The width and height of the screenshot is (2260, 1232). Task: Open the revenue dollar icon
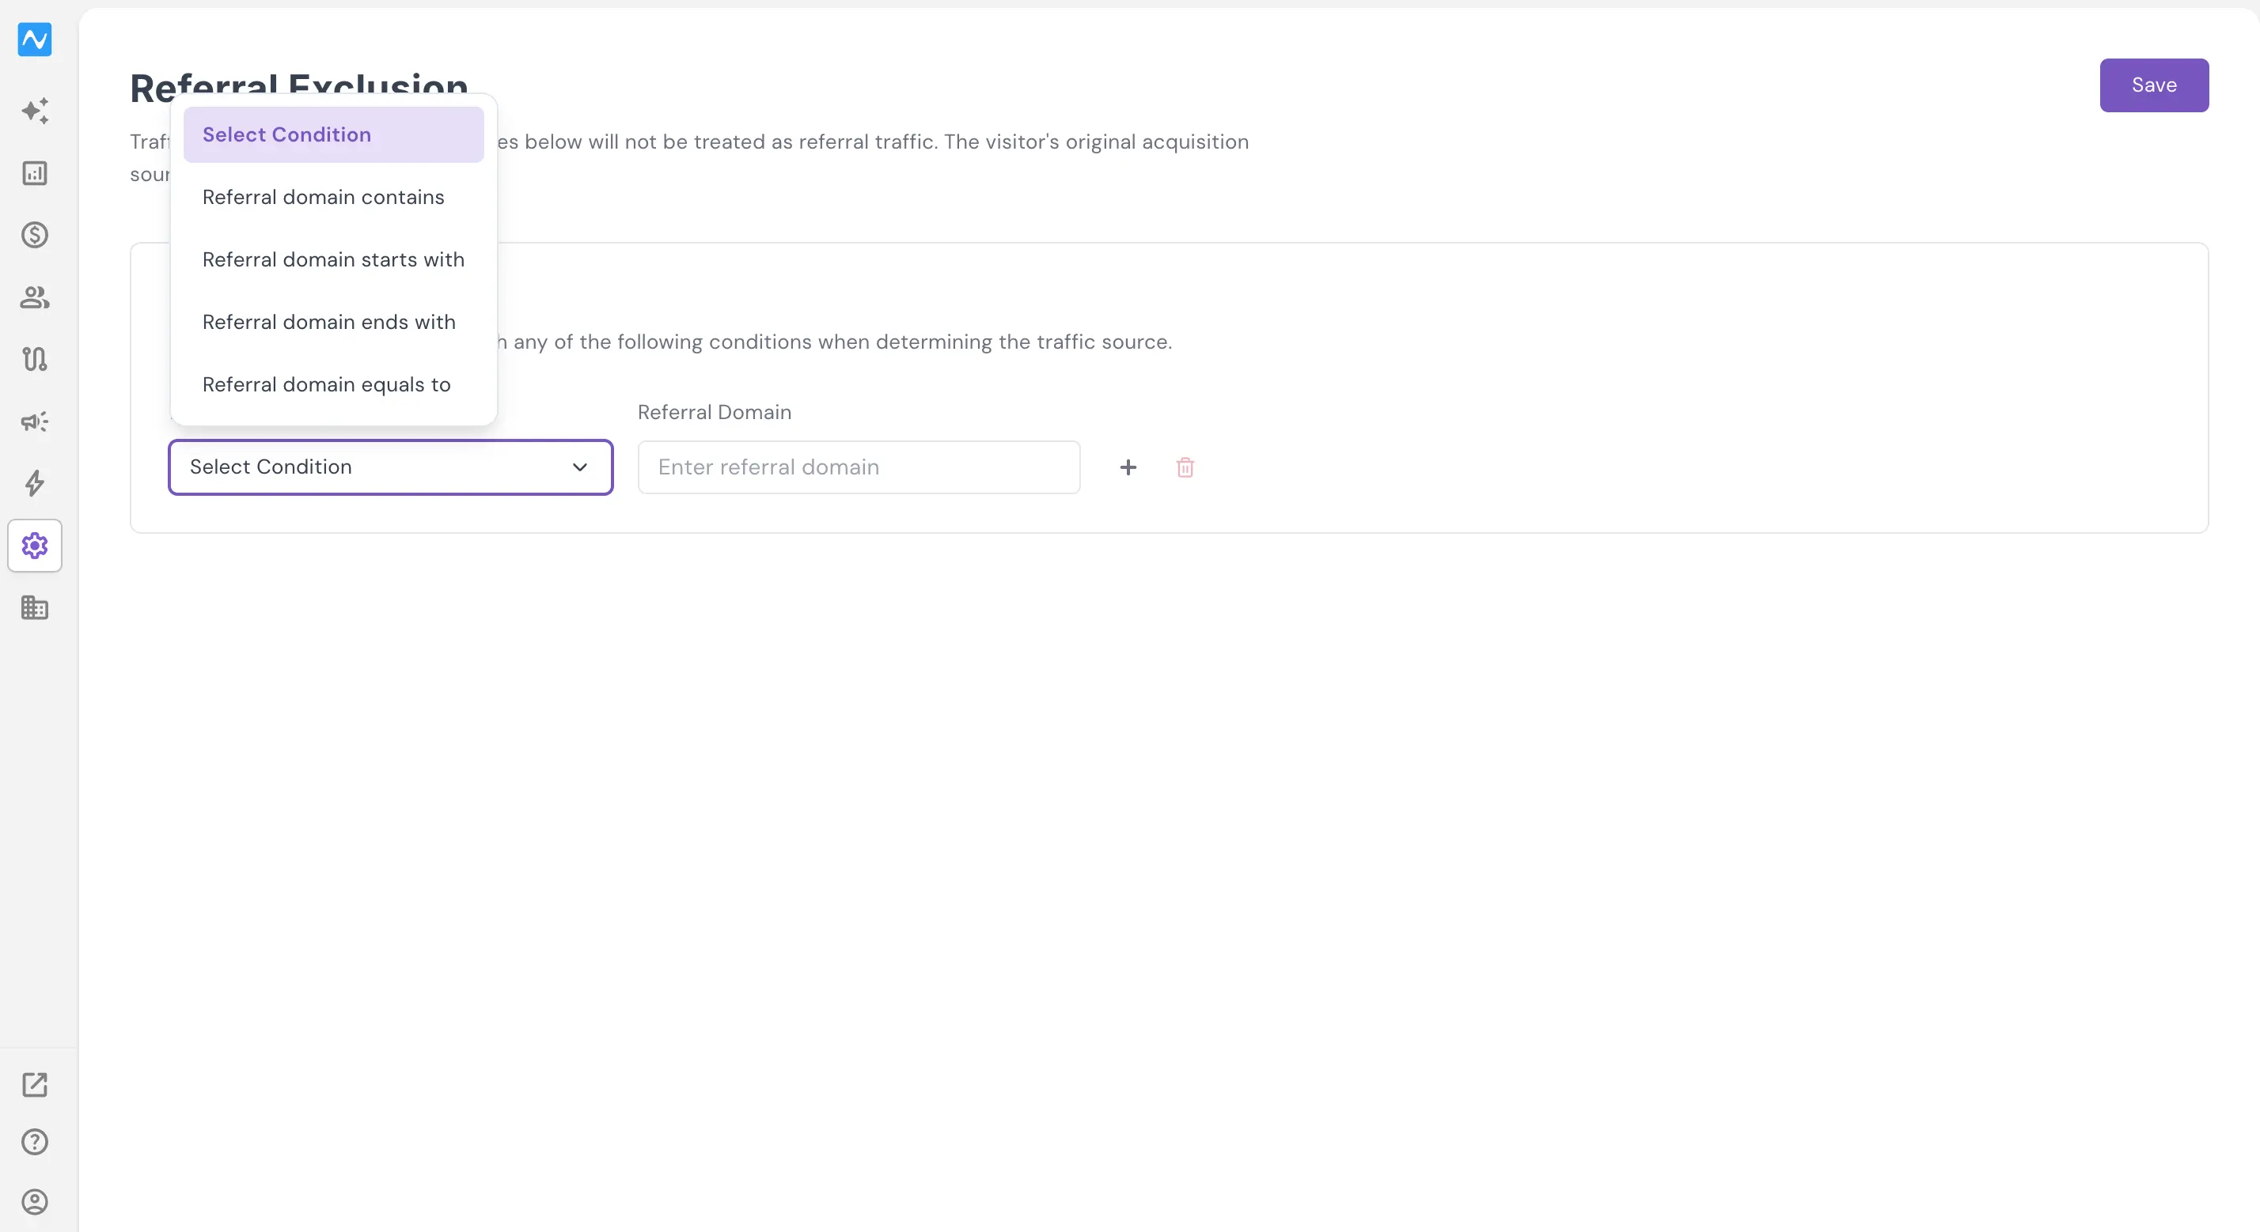point(35,235)
